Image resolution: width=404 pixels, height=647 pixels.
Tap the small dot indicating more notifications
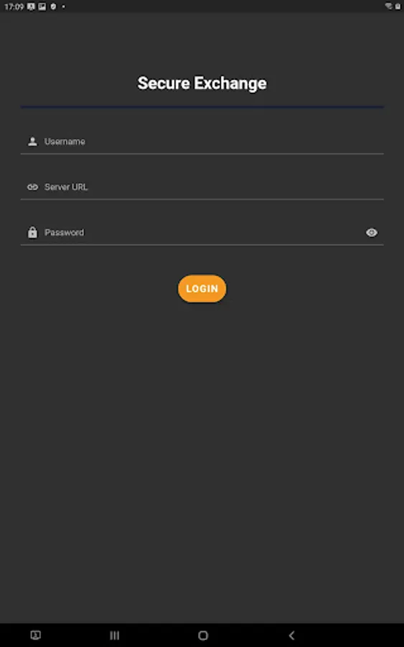63,6
